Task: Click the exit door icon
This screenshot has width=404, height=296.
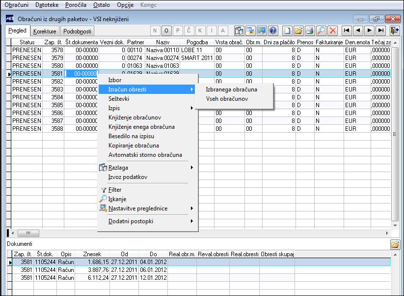Action: [394, 30]
